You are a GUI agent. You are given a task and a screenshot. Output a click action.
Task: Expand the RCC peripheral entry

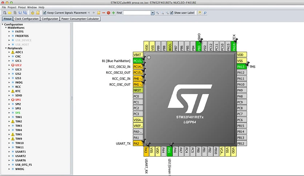click(x=9, y=87)
